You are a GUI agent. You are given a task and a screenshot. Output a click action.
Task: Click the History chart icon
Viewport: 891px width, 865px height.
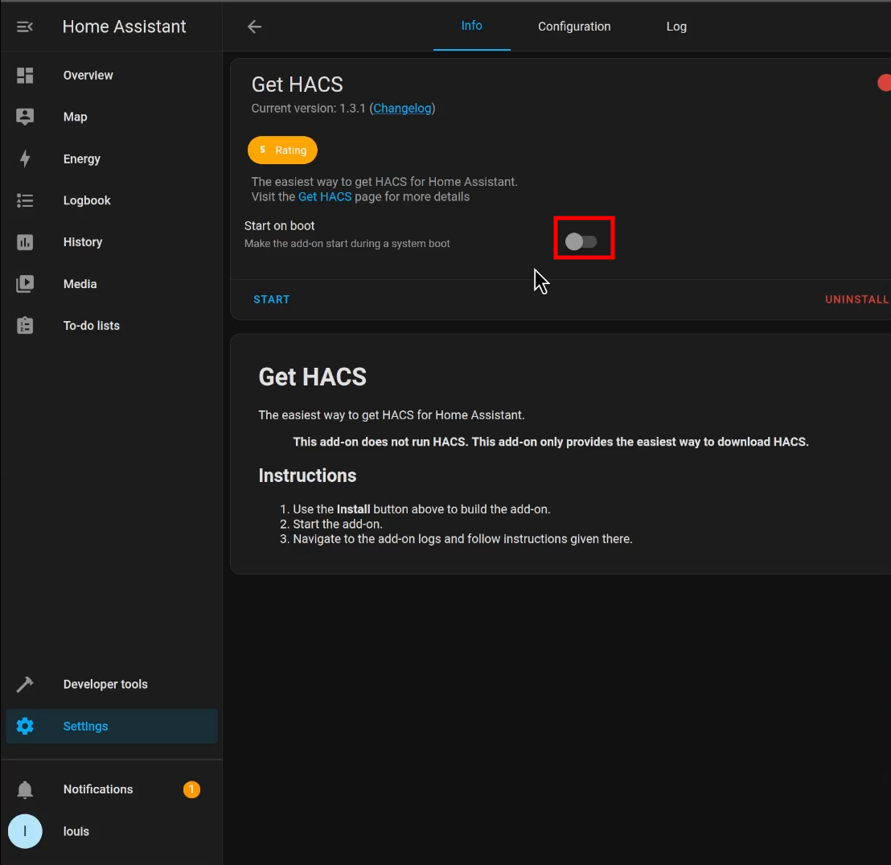25,242
